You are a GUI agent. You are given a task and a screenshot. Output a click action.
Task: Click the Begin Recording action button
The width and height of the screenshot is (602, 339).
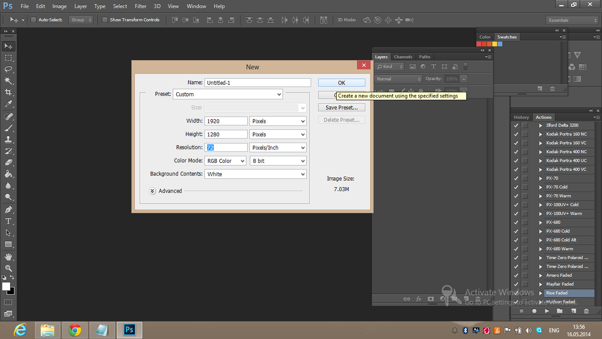click(x=534, y=311)
